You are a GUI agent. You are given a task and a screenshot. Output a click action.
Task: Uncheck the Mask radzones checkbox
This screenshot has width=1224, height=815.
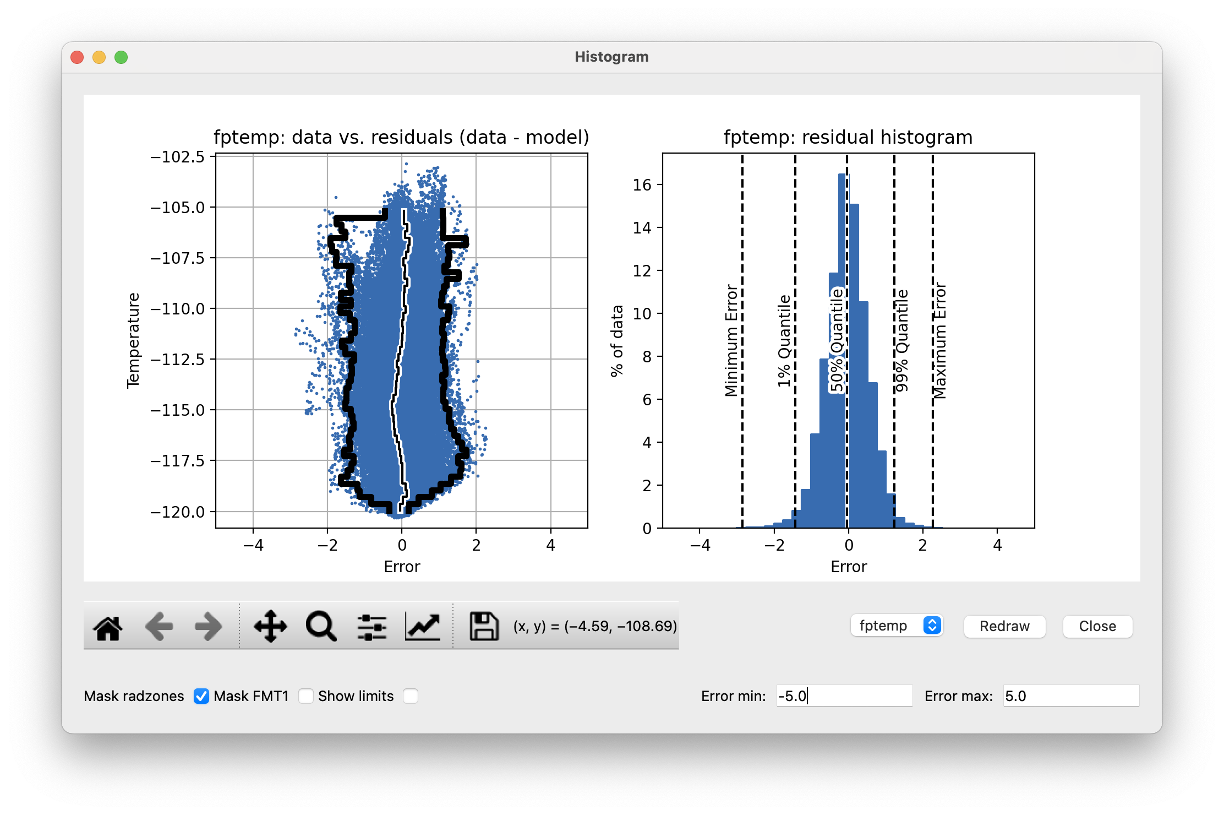(201, 696)
